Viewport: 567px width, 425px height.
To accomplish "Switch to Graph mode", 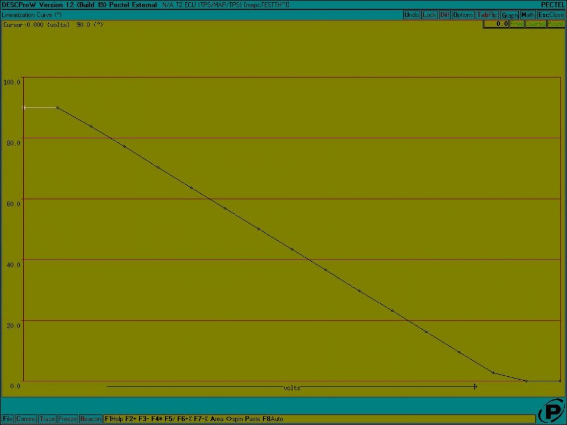I will coord(509,15).
